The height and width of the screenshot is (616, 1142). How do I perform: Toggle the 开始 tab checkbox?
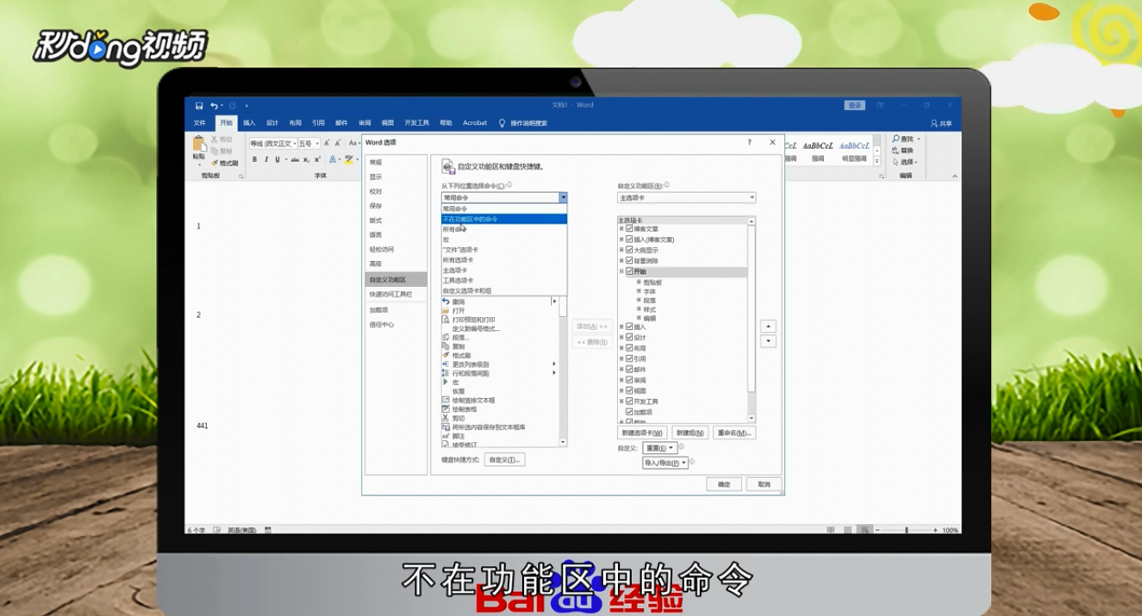pyautogui.click(x=629, y=271)
